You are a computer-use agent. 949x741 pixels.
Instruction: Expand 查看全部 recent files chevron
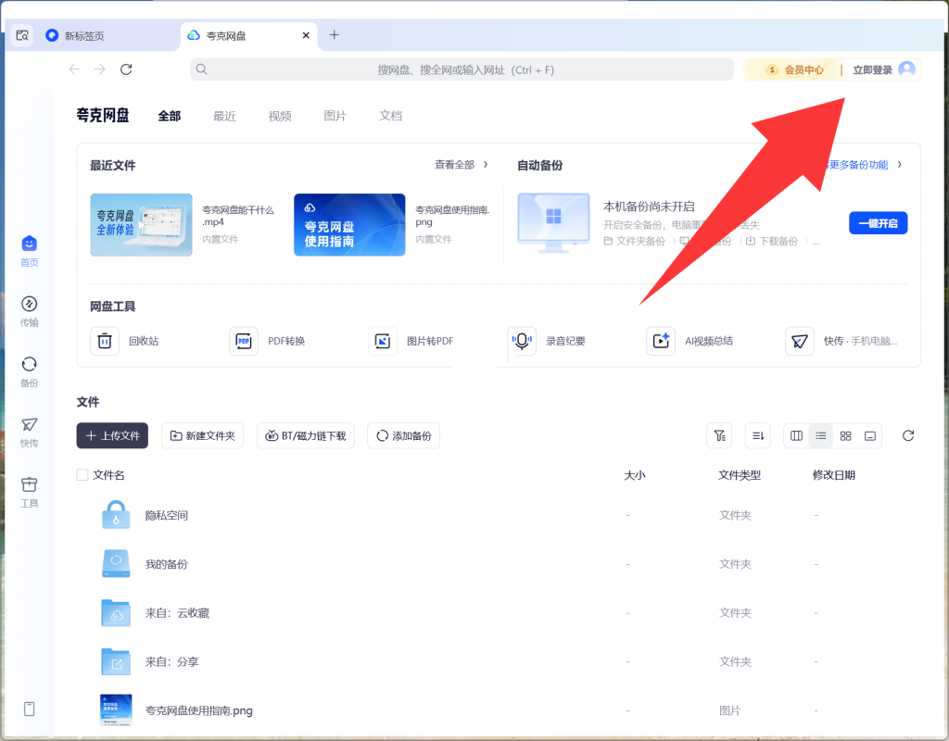[486, 165]
